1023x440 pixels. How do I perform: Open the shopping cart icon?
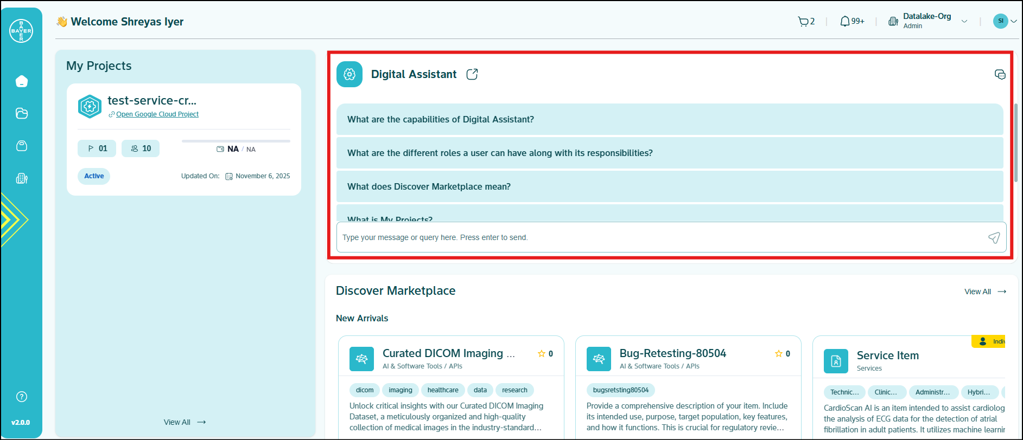click(803, 22)
